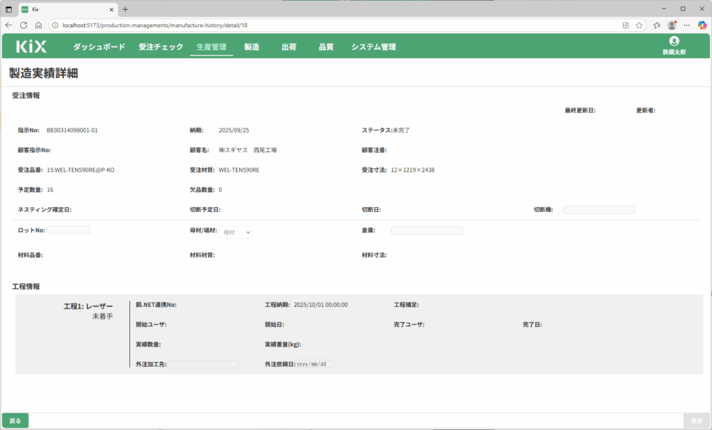Open a new browser tab with plus icon

point(125,9)
